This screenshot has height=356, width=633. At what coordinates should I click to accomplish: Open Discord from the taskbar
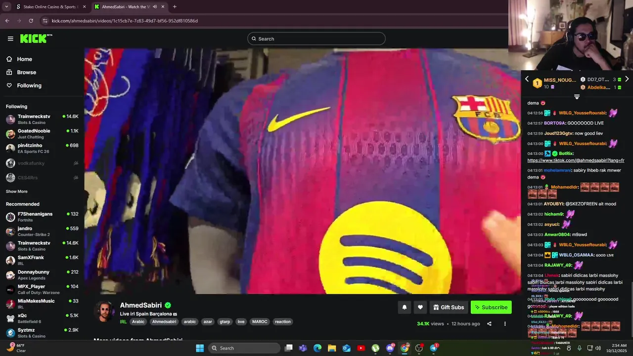coord(390,348)
